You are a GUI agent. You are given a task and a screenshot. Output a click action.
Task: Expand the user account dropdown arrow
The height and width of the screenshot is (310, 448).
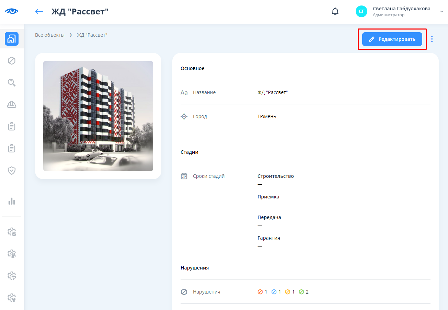click(x=442, y=12)
